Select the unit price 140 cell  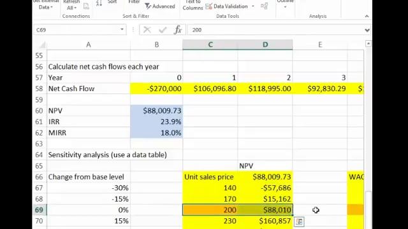(210, 188)
